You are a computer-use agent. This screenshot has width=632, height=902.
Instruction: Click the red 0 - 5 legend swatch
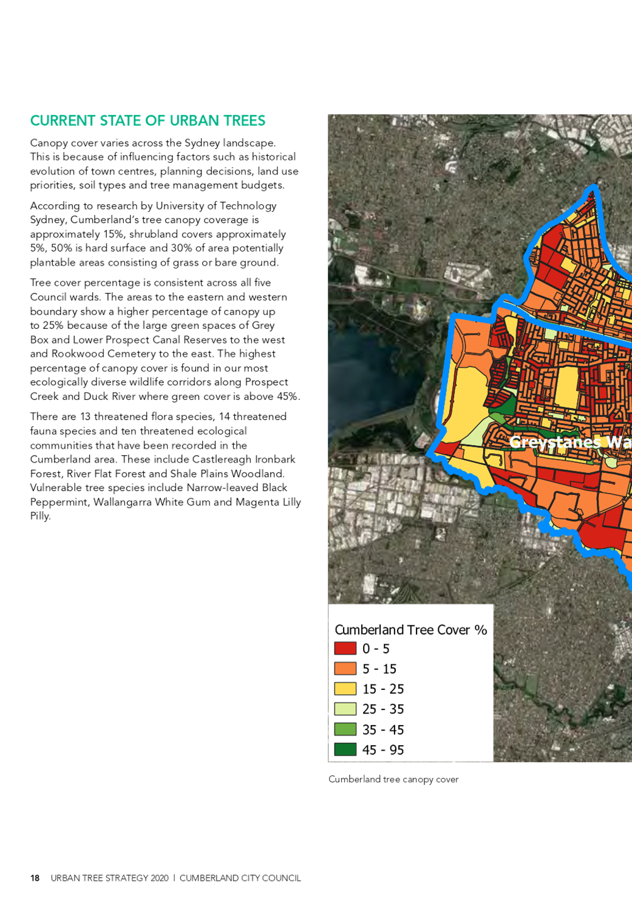pos(345,648)
